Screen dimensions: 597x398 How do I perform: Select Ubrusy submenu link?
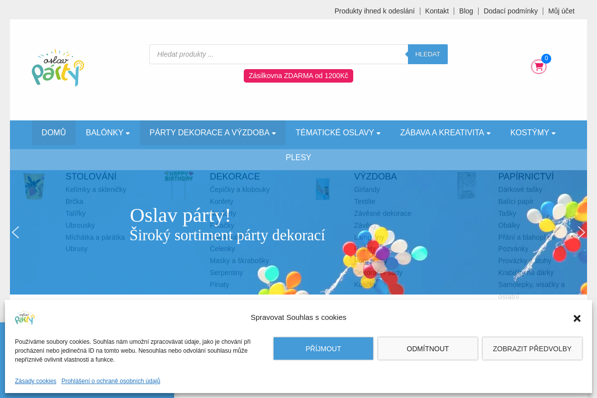[x=77, y=249]
